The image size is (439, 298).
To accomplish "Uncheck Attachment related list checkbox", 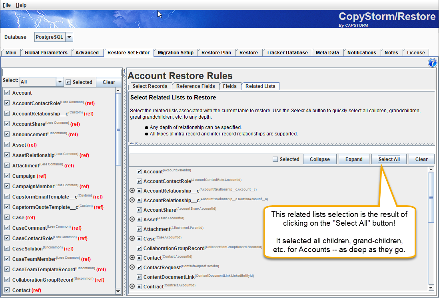I will click(139, 229).
